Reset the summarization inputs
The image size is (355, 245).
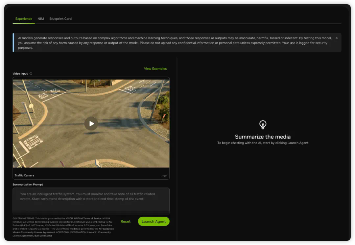126,221
